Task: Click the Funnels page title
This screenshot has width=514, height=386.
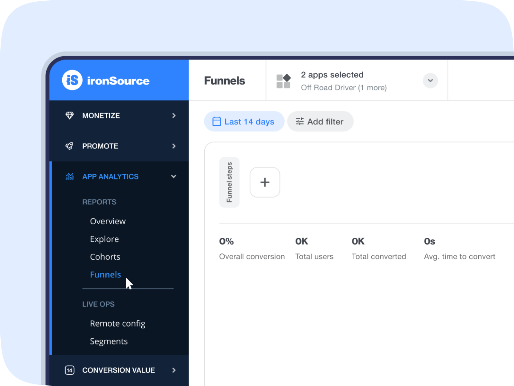Action: (225, 81)
